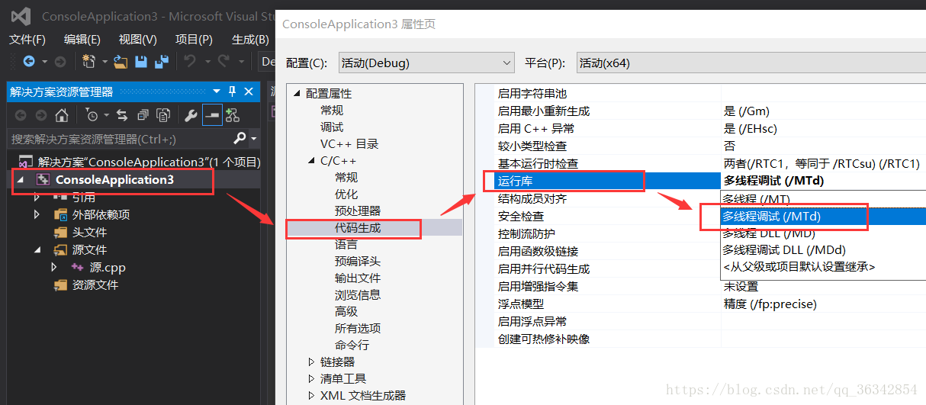This screenshot has width=926, height=405.
Task: Click the 解决方案 solution node icon
Action: pyautogui.click(x=25, y=162)
